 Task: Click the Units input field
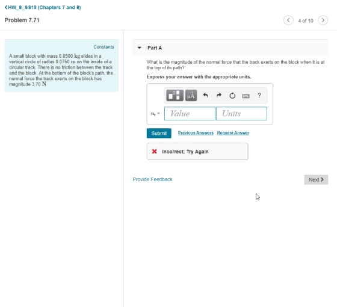(241, 114)
